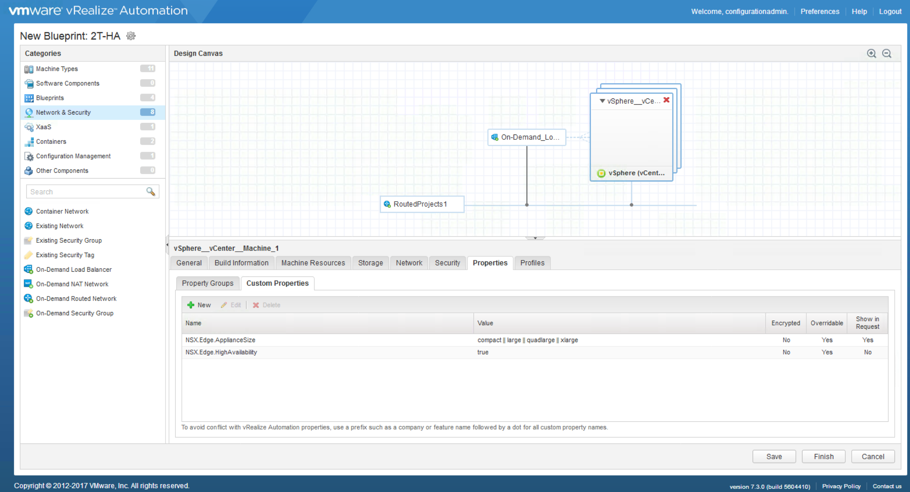Switch to the Custom Properties subtab
The image size is (910, 492).
(x=277, y=283)
